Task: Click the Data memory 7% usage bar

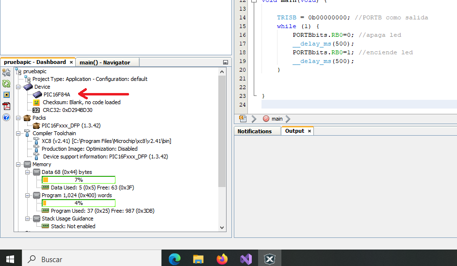Action: tap(79, 180)
